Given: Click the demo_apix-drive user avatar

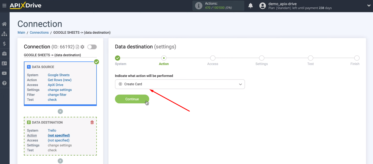Looking at the screenshot, I should 262,5.
